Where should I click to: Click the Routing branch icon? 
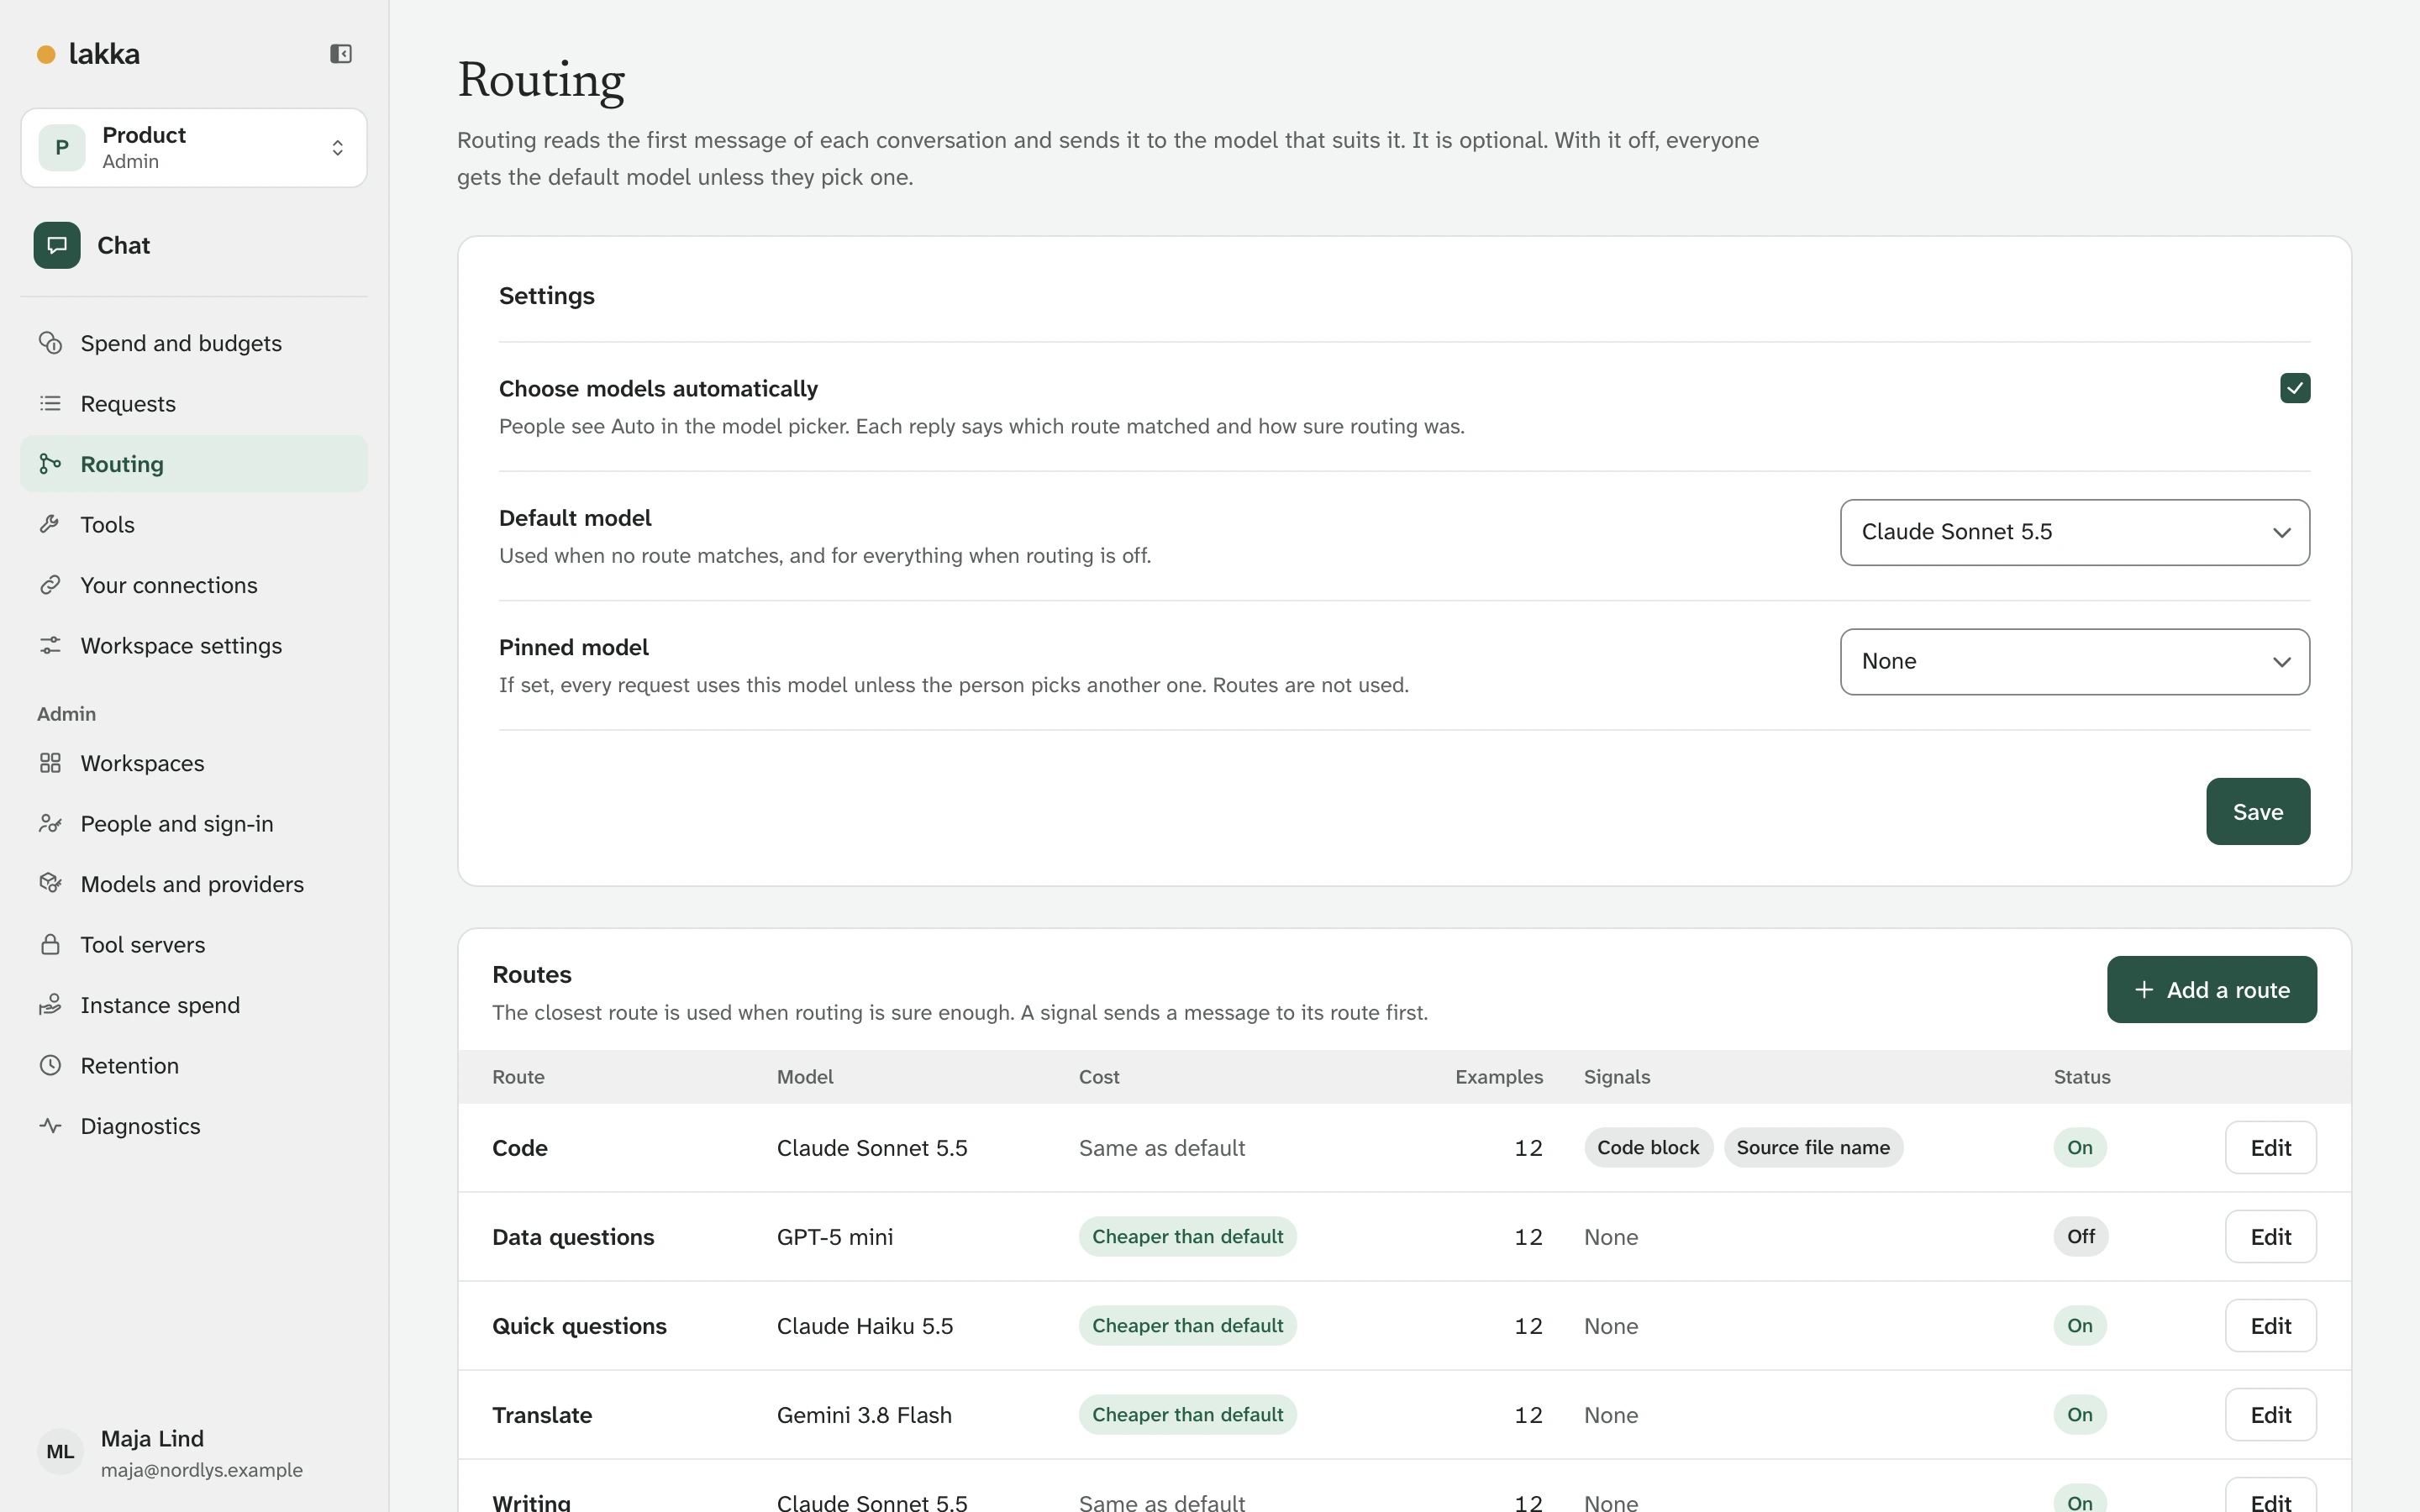tap(50, 464)
